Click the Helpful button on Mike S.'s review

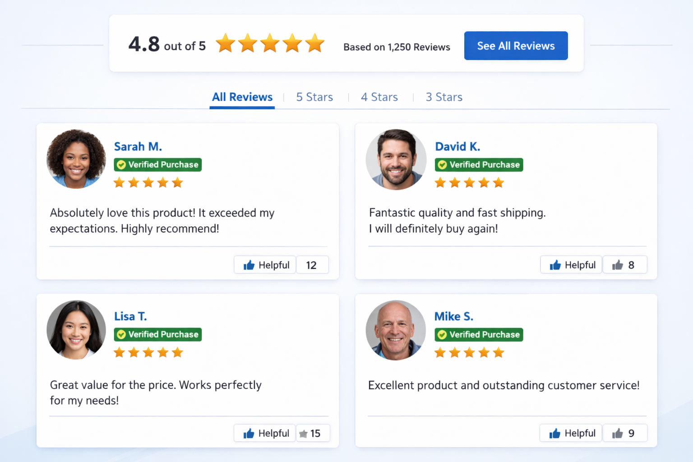[x=570, y=433]
